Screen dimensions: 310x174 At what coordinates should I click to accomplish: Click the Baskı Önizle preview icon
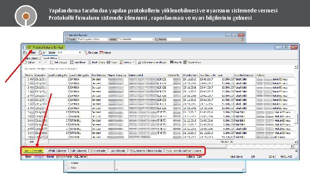point(90,62)
